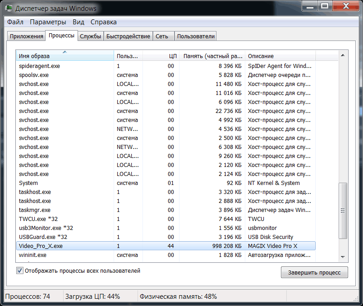363x306 pixels.
Task: Click SpIDer Agent for Wind... description
Action: pyautogui.click(x=280, y=66)
